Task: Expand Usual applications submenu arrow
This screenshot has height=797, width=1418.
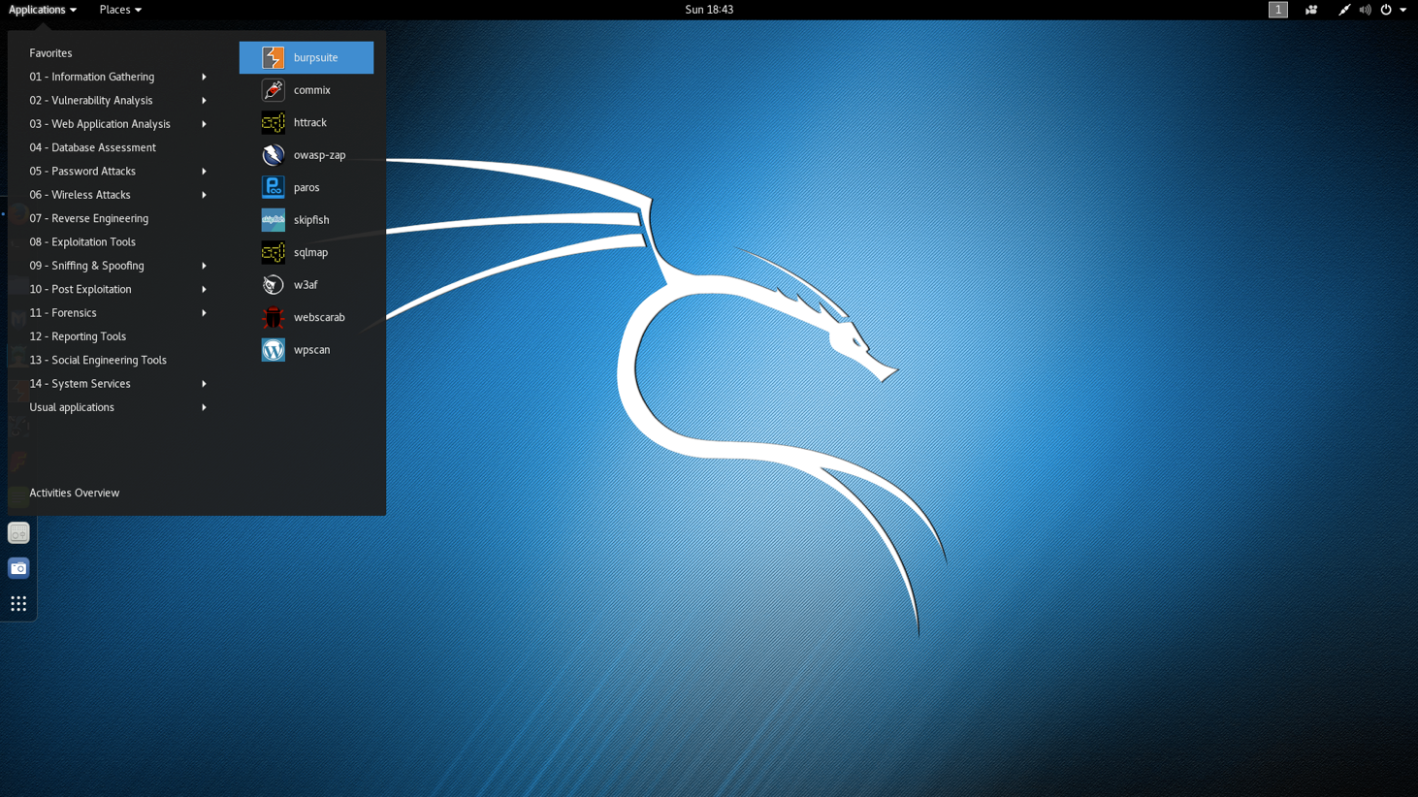Action: 204,407
